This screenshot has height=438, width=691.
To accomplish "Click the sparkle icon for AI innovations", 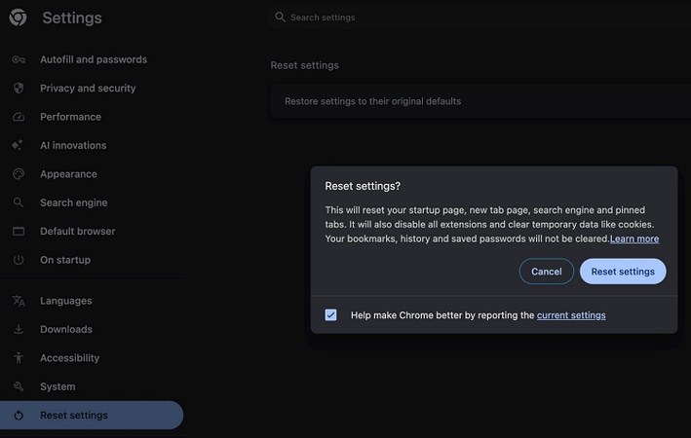I will pos(18,145).
